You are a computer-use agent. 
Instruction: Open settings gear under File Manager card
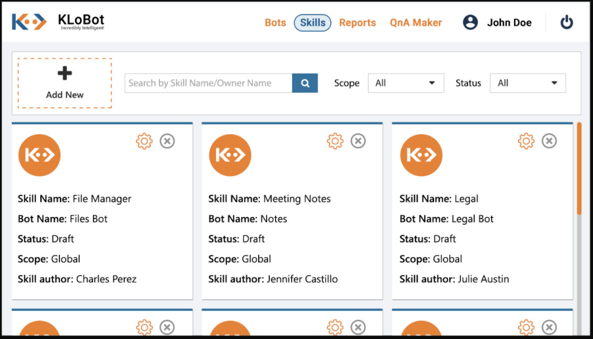tap(144, 327)
